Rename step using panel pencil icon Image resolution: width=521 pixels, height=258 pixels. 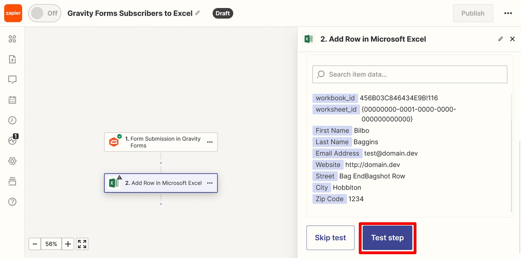pos(501,39)
